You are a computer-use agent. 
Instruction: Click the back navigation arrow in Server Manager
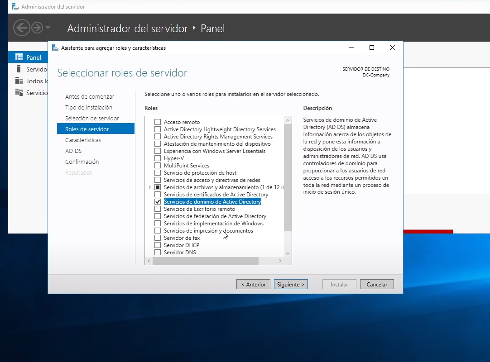pos(22,28)
